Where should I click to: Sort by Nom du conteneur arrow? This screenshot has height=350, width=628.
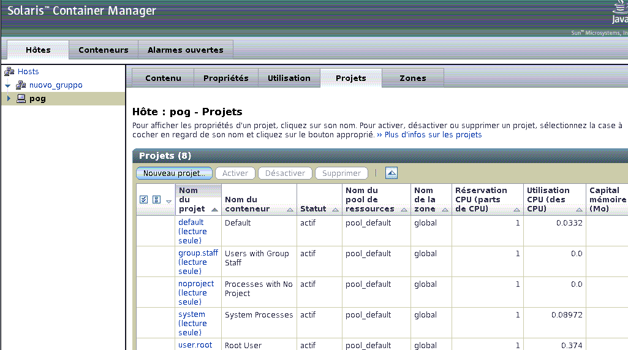tap(290, 210)
